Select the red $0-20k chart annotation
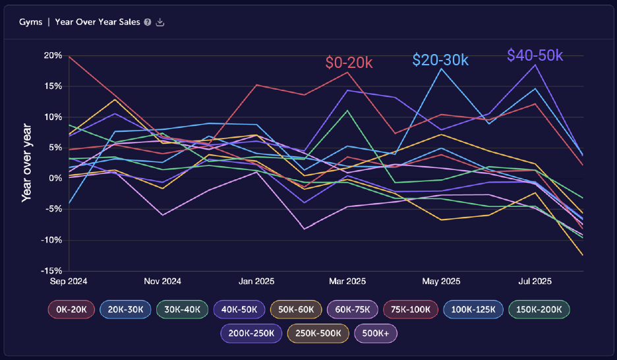This screenshot has width=617, height=360. point(349,63)
